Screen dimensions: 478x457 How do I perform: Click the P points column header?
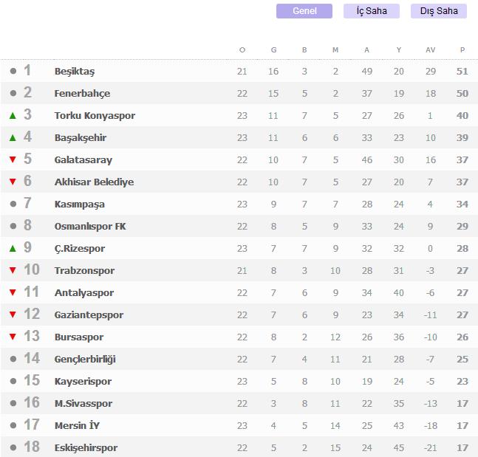pos(462,50)
